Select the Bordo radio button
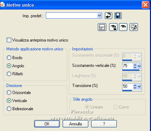The height and width of the screenshot is (131, 151). pyautogui.click(x=9, y=58)
